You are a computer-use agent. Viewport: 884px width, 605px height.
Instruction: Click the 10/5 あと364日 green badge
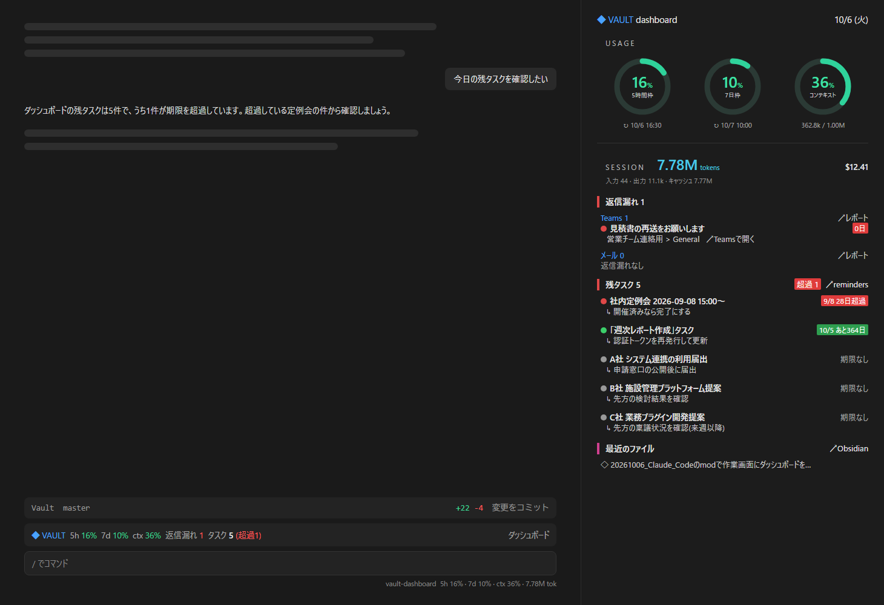point(842,330)
